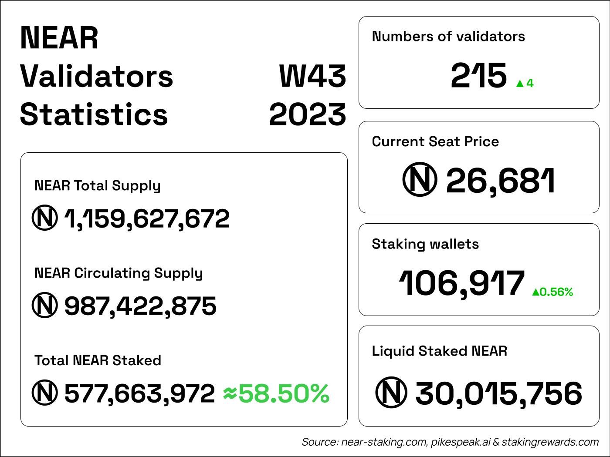Click the NEAR logo in Current Seat Price card

(x=419, y=180)
